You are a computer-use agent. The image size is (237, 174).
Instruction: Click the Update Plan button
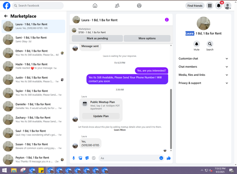click(101, 116)
